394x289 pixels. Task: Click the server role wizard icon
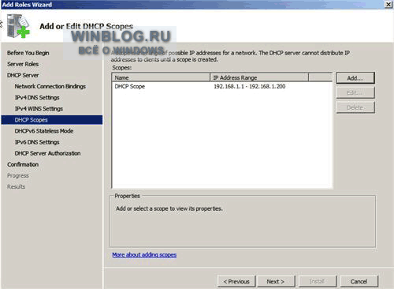tap(18, 26)
